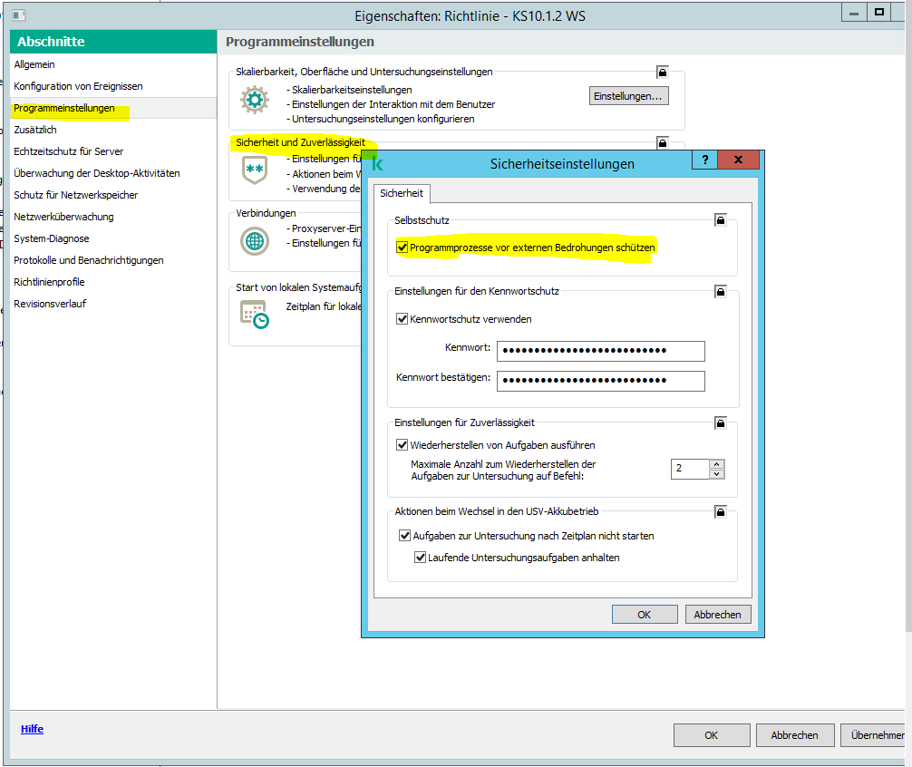Uncheck Programmprozesse vor externen Bedrohungen schützen
Screen dimensions: 912x767
(x=402, y=248)
